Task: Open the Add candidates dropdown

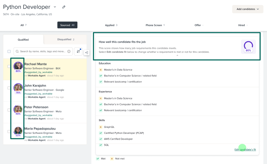Action: click(248, 9)
